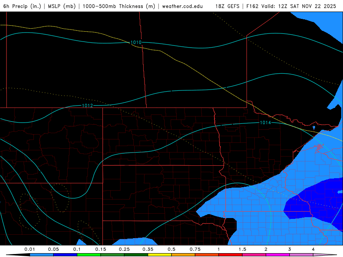The image size is (343, 257).
Task: Click the weather.cod.edu header text
Action: (x=182, y=6)
